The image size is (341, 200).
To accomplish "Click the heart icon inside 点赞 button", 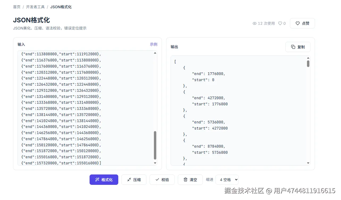I will point(298,23).
